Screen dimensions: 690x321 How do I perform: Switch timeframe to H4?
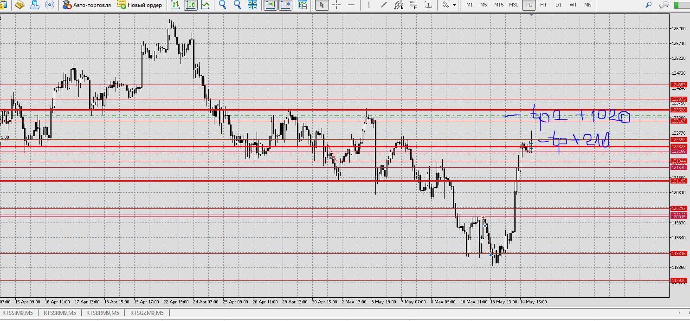point(543,5)
